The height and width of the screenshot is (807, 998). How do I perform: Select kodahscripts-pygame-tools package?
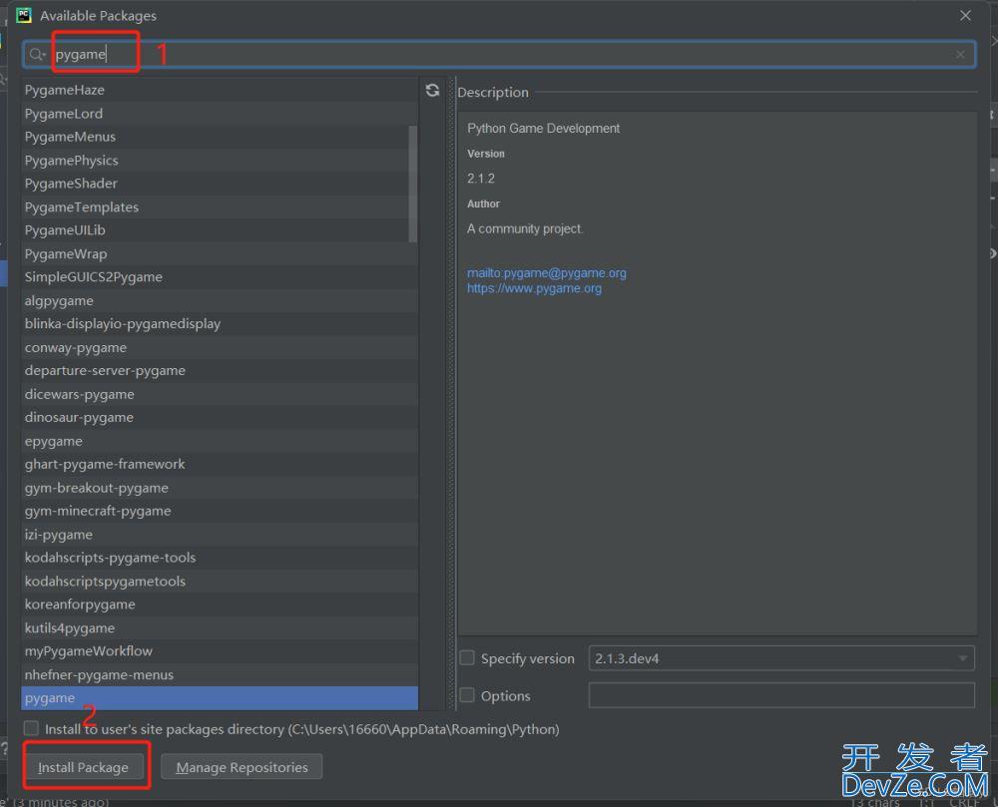point(220,557)
